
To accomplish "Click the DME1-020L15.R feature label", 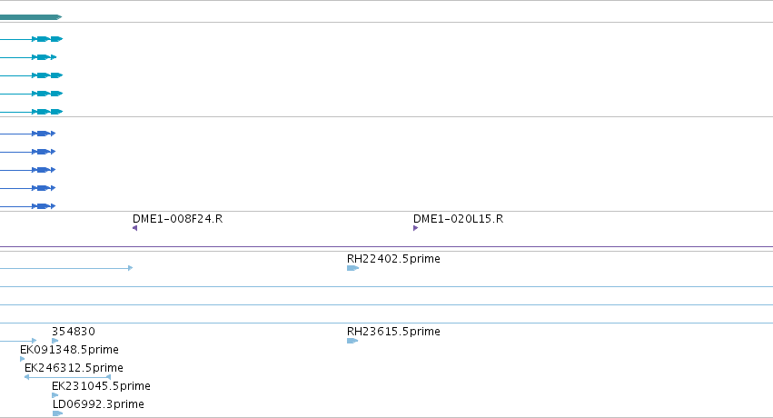I will [458, 219].
